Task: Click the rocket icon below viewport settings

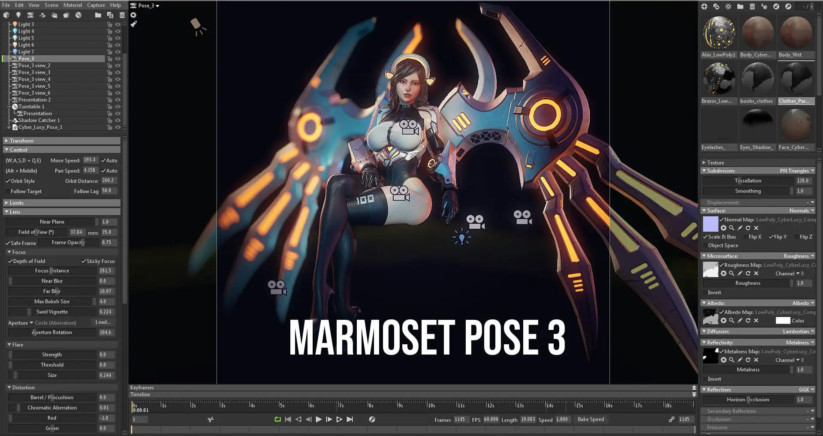Action: pyautogui.click(x=133, y=24)
